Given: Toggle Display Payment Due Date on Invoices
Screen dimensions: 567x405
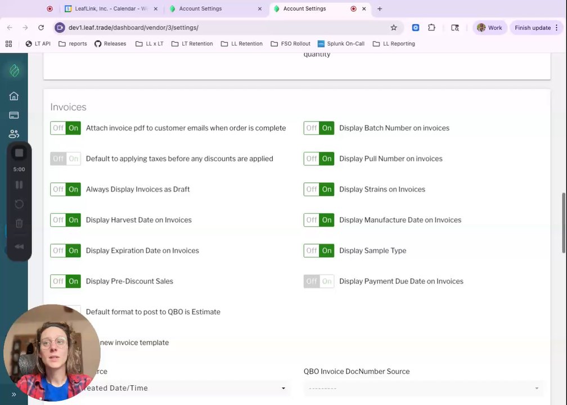Looking at the screenshot, I should 319,281.
